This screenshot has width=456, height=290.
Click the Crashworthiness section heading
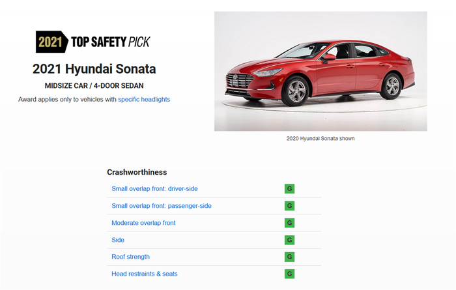tap(137, 172)
